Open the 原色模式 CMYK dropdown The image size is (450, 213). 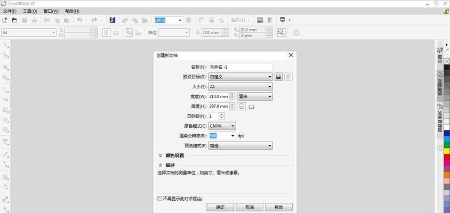222,126
